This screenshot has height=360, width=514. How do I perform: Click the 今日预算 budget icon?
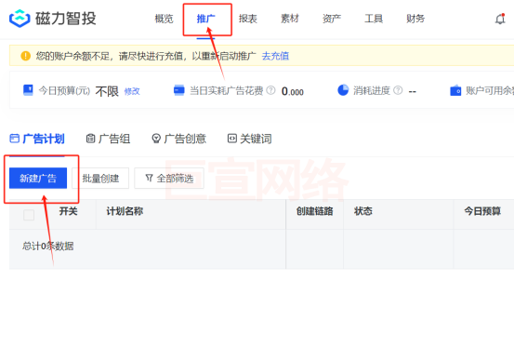[28, 90]
